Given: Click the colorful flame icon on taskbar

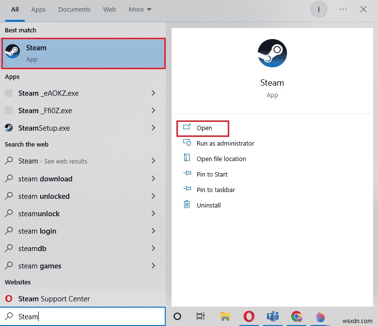Looking at the screenshot, I should 320,316.
